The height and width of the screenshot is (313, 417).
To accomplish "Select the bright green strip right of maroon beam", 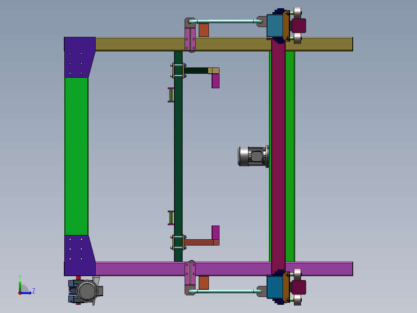I will 290,156.
